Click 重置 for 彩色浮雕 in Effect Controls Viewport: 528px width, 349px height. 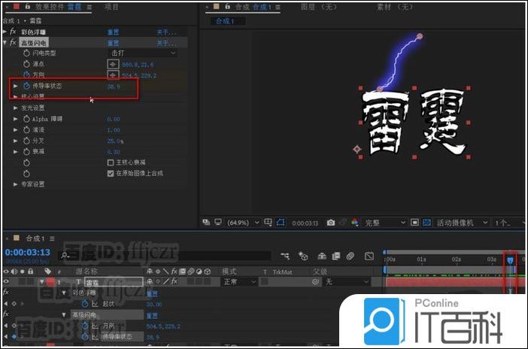tap(114, 32)
